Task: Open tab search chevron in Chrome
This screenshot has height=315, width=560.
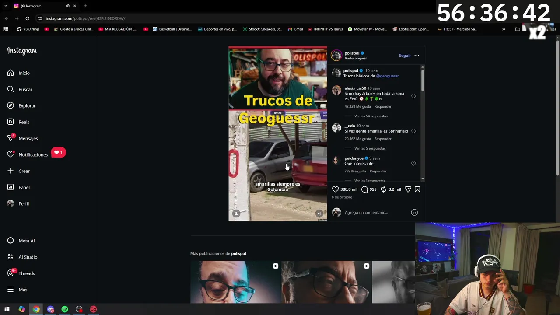Action: coord(6,6)
